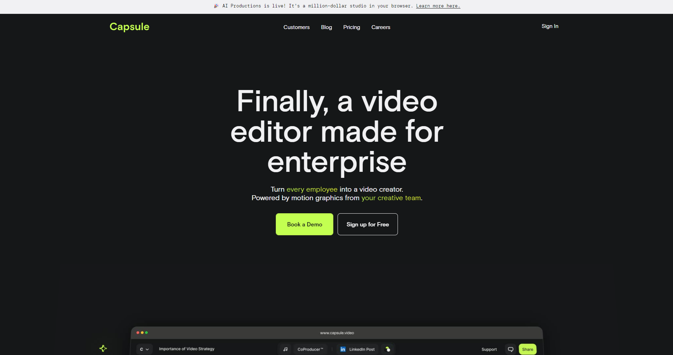Viewport: 673px width, 355px height.
Task: Click the party popper emoji in banner
Action: pos(216,6)
